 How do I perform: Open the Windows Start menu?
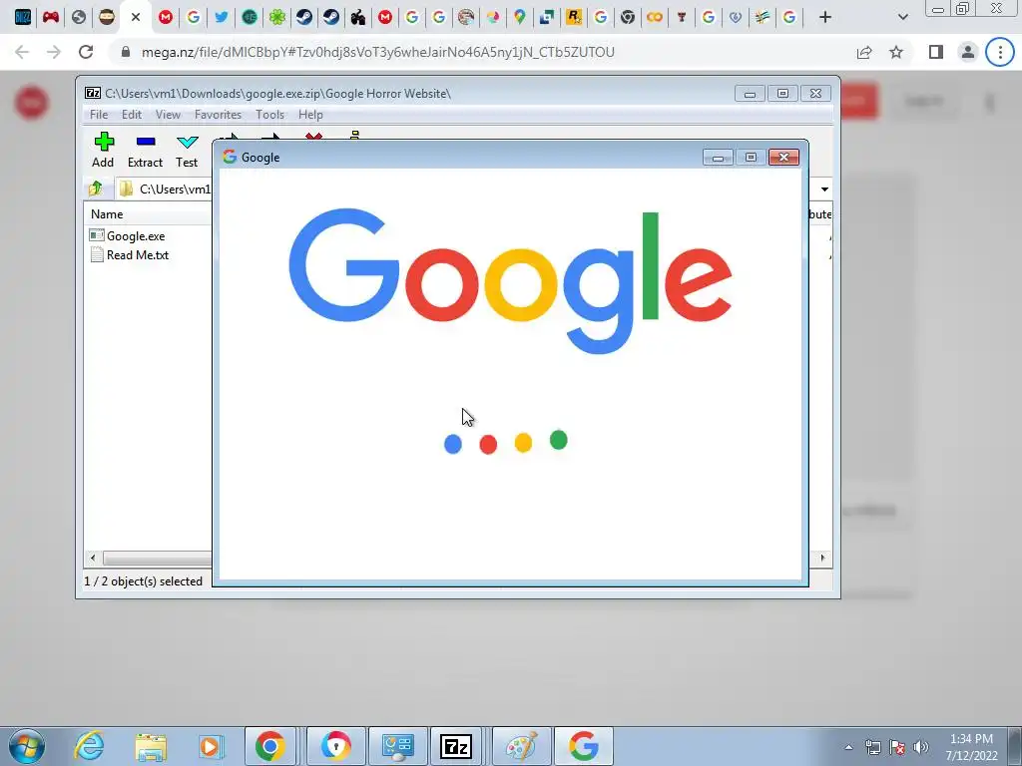point(26,746)
